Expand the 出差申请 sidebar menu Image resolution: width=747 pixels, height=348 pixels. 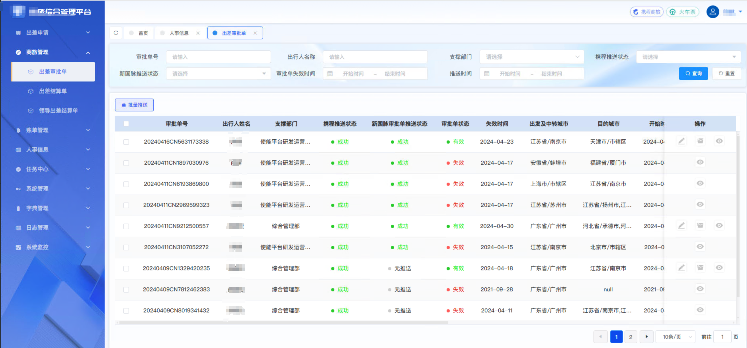coord(53,32)
